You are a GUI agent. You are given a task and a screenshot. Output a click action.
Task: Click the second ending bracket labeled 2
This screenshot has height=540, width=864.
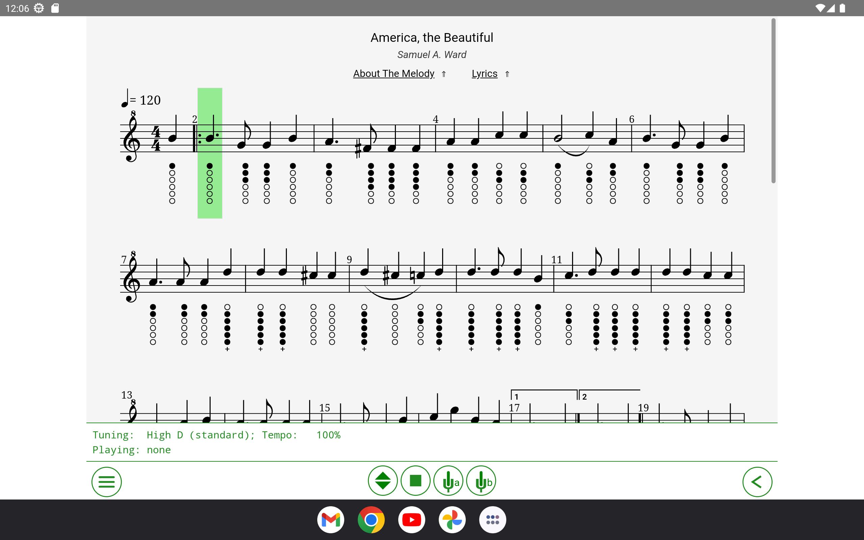click(x=610, y=394)
